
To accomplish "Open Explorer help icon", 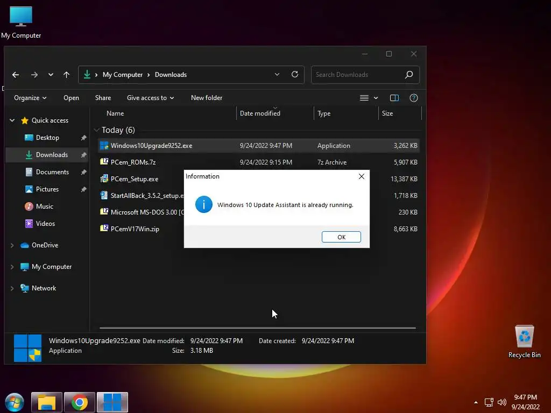I will (x=414, y=98).
